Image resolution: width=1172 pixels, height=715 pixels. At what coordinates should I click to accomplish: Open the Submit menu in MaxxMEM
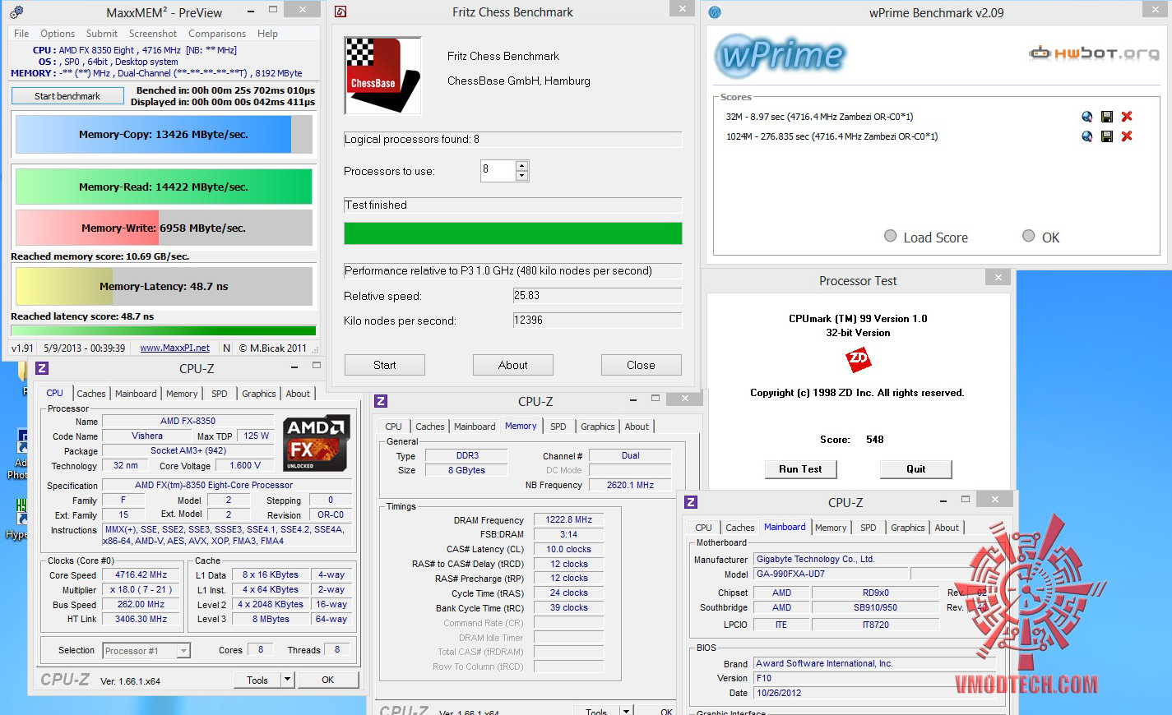pos(102,34)
